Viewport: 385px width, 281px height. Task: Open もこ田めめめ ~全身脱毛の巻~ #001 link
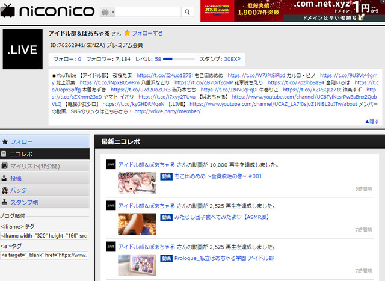(218, 176)
